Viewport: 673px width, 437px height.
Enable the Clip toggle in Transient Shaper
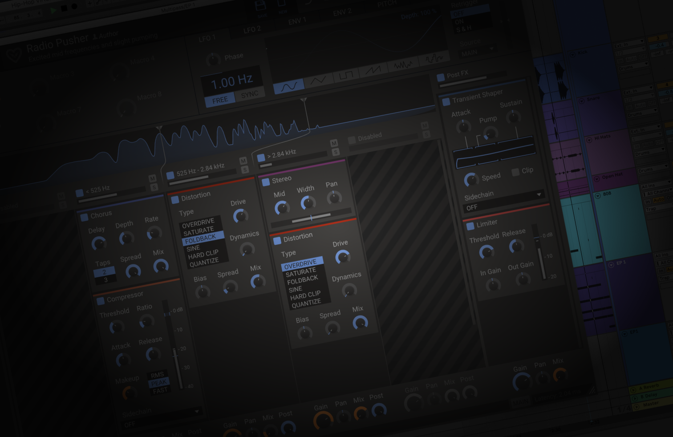pos(515,172)
